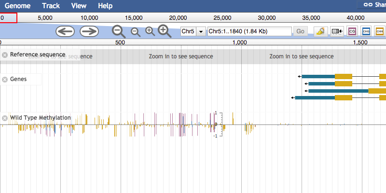386x193 pixels.
Task: Close the Reference sequence track
Action: click(x=5, y=55)
